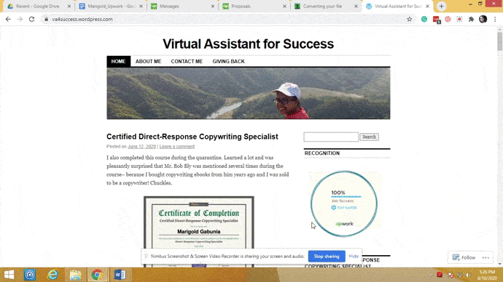
Task: Click the Windows Start button
Action: pos(9,275)
